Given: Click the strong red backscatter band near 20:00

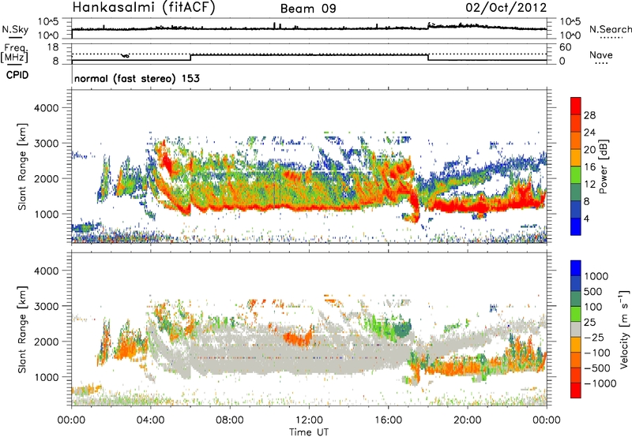Looking at the screenshot, I should coord(468,206).
